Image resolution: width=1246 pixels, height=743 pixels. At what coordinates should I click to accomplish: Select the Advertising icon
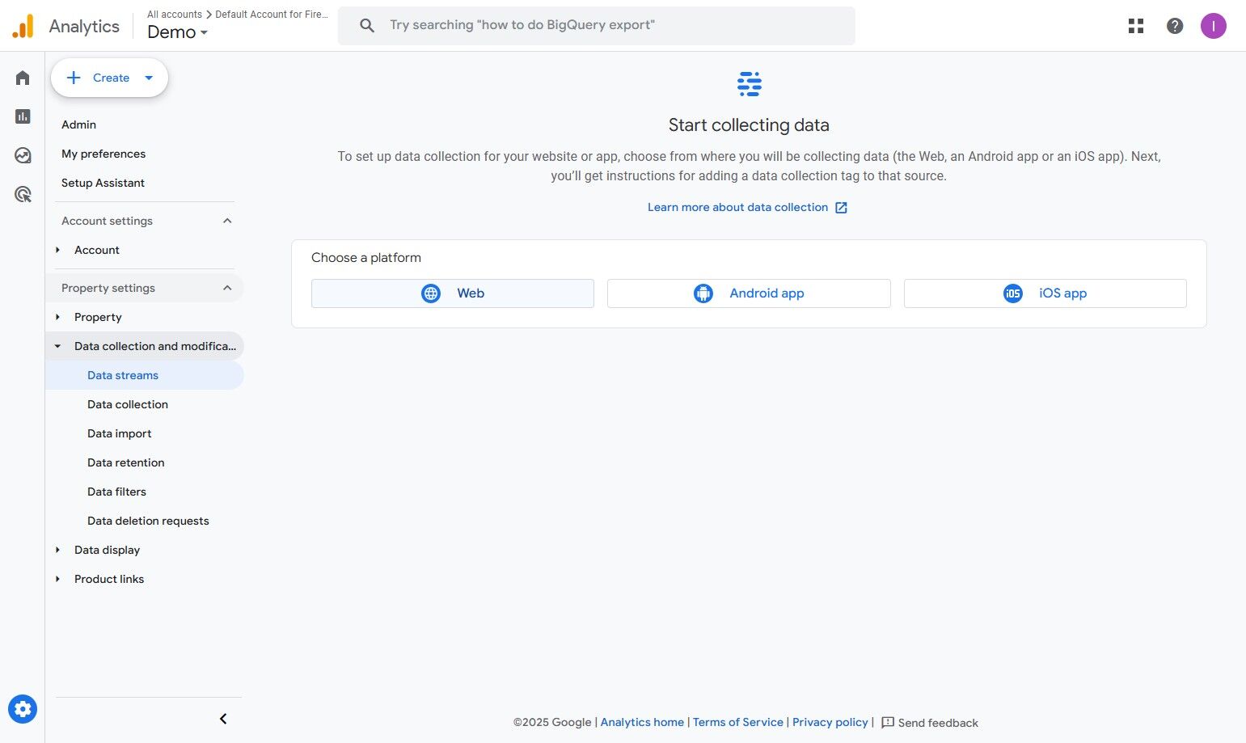22,193
